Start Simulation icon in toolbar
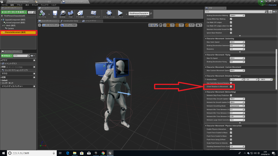Viewport: 278px width, 156px height. click(109, 13)
